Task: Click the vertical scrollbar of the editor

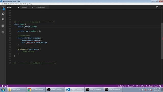Action: tap(162, 41)
